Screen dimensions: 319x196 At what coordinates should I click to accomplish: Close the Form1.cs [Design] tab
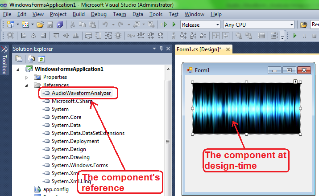pos(229,49)
